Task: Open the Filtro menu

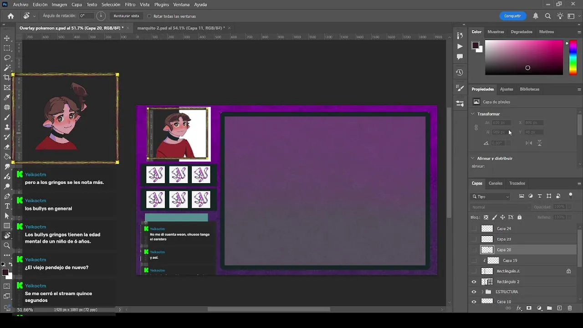Action: tap(130, 5)
